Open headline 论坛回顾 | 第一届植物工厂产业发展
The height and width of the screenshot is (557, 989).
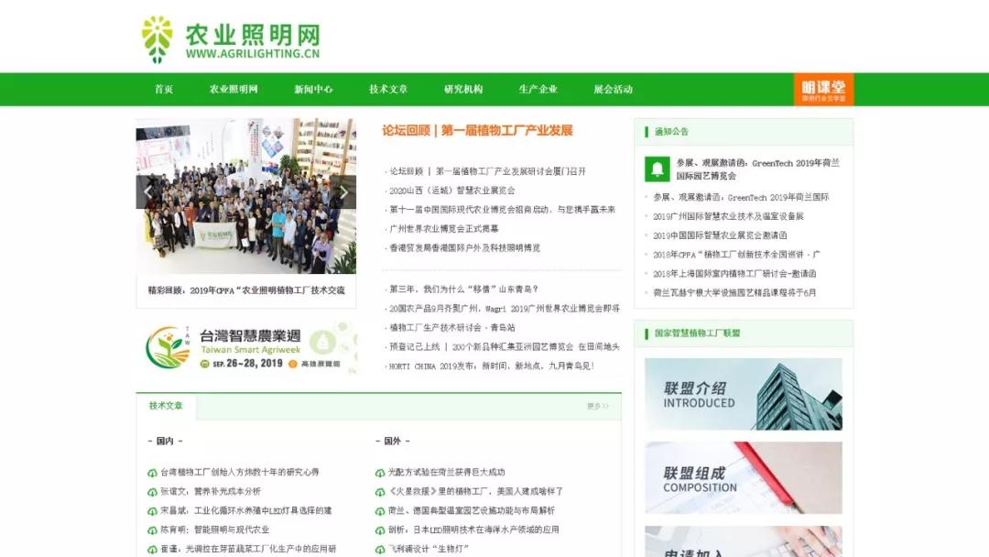pos(477,131)
